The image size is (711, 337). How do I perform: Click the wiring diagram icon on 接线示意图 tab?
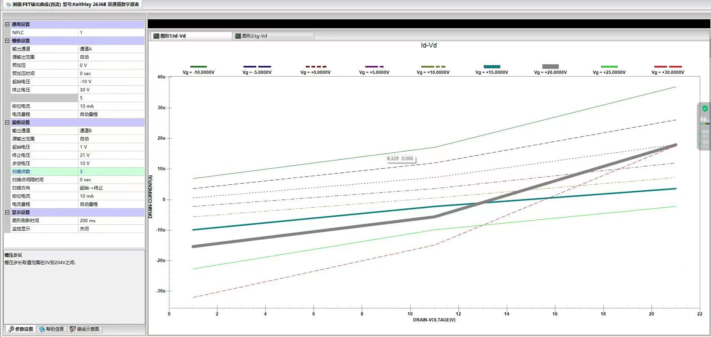(72, 329)
